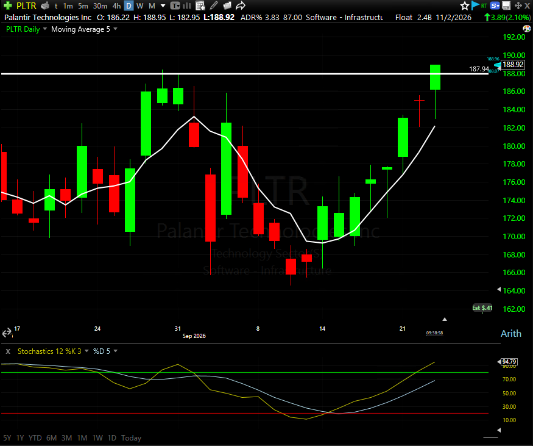Zoom chart to 1M range

click(x=82, y=438)
